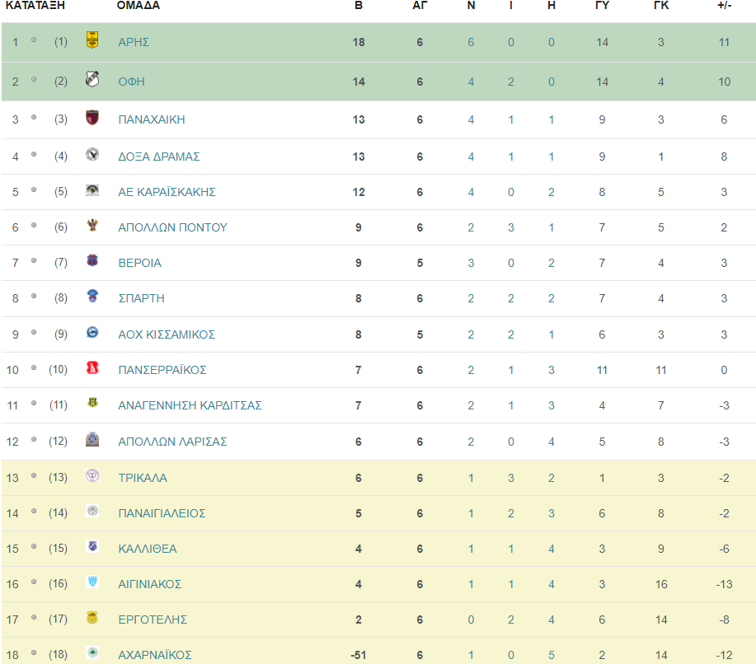Click the ΠΑΝΣΕΡΡΑΪΚΟΣ red lion crest

92,367
